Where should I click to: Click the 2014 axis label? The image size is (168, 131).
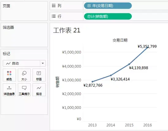click(111, 125)
